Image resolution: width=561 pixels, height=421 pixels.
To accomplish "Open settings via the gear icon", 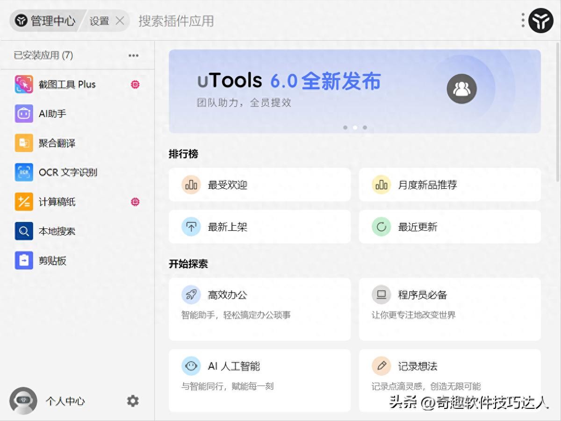I will click(133, 401).
